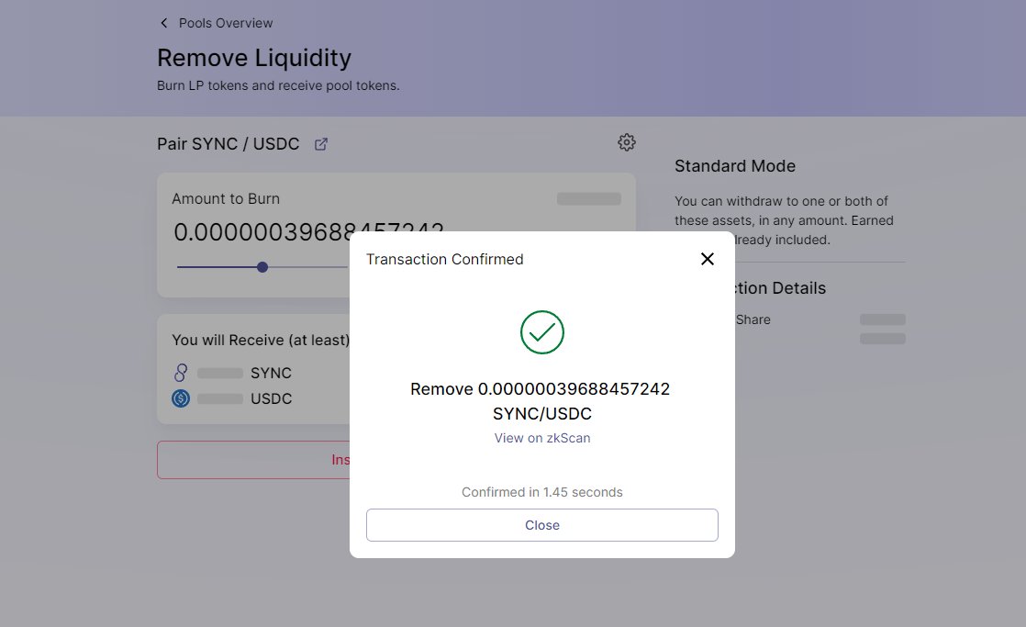Image resolution: width=1026 pixels, height=627 pixels.
Task: Click the burn amount slider handle
Action: (x=262, y=267)
